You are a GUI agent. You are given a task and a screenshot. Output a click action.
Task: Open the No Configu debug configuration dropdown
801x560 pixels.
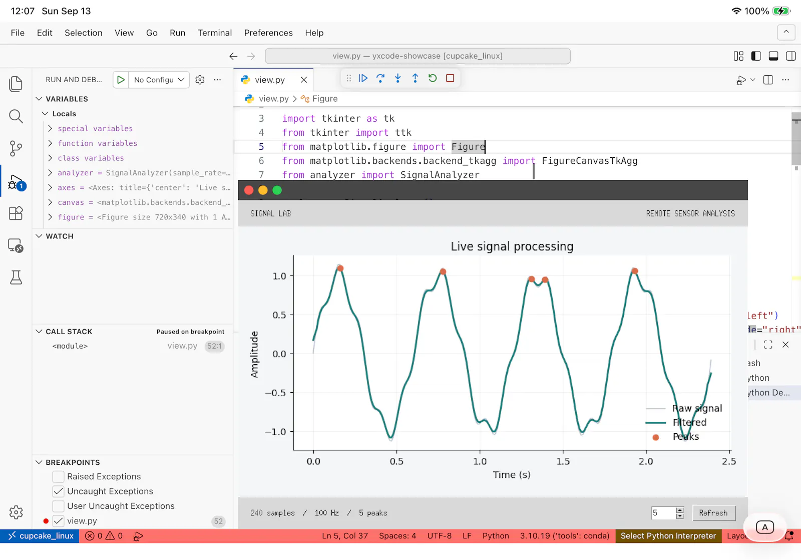pyautogui.click(x=159, y=80)
